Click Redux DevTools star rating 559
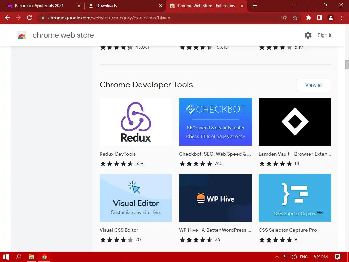The width and height of the screenshot is (349, 262). click(x=122, y=163)
